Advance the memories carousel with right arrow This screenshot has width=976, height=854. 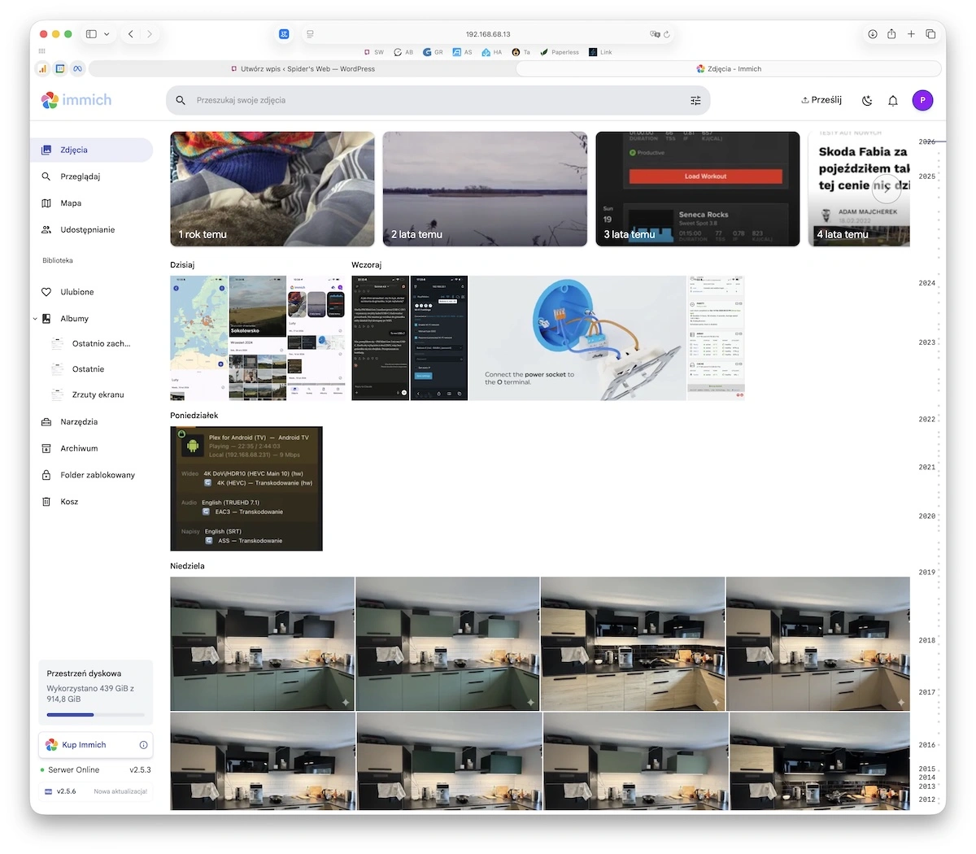(x=885, y=190)
